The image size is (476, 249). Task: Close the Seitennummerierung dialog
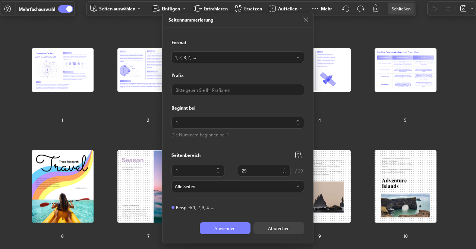point(306,20)
